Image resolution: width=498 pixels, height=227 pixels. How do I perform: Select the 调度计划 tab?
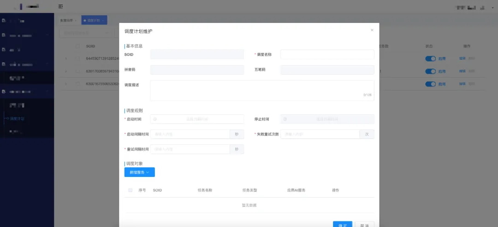pyautogui.click(x=94, y=20)
